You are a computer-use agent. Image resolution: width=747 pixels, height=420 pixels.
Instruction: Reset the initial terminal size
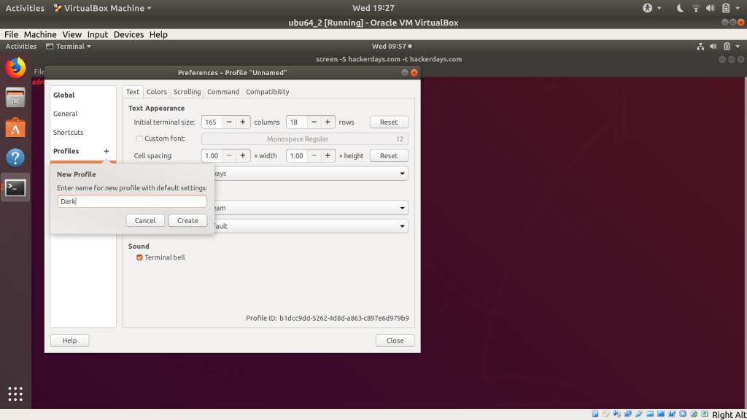coord(389,122)
